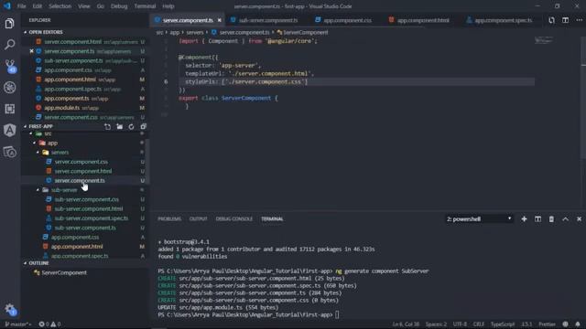
Task: Click master branch indicator in status bar
Action: (17, 324)
